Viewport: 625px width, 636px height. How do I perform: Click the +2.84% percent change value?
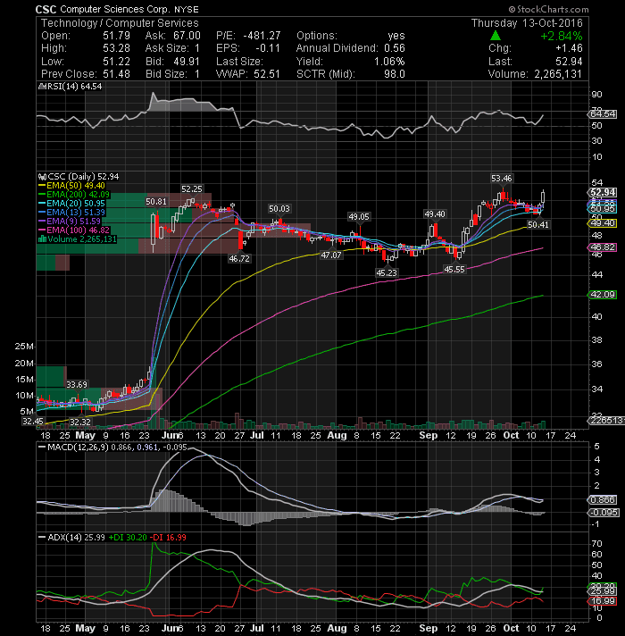pyautogui.click(x=562, y=36)
